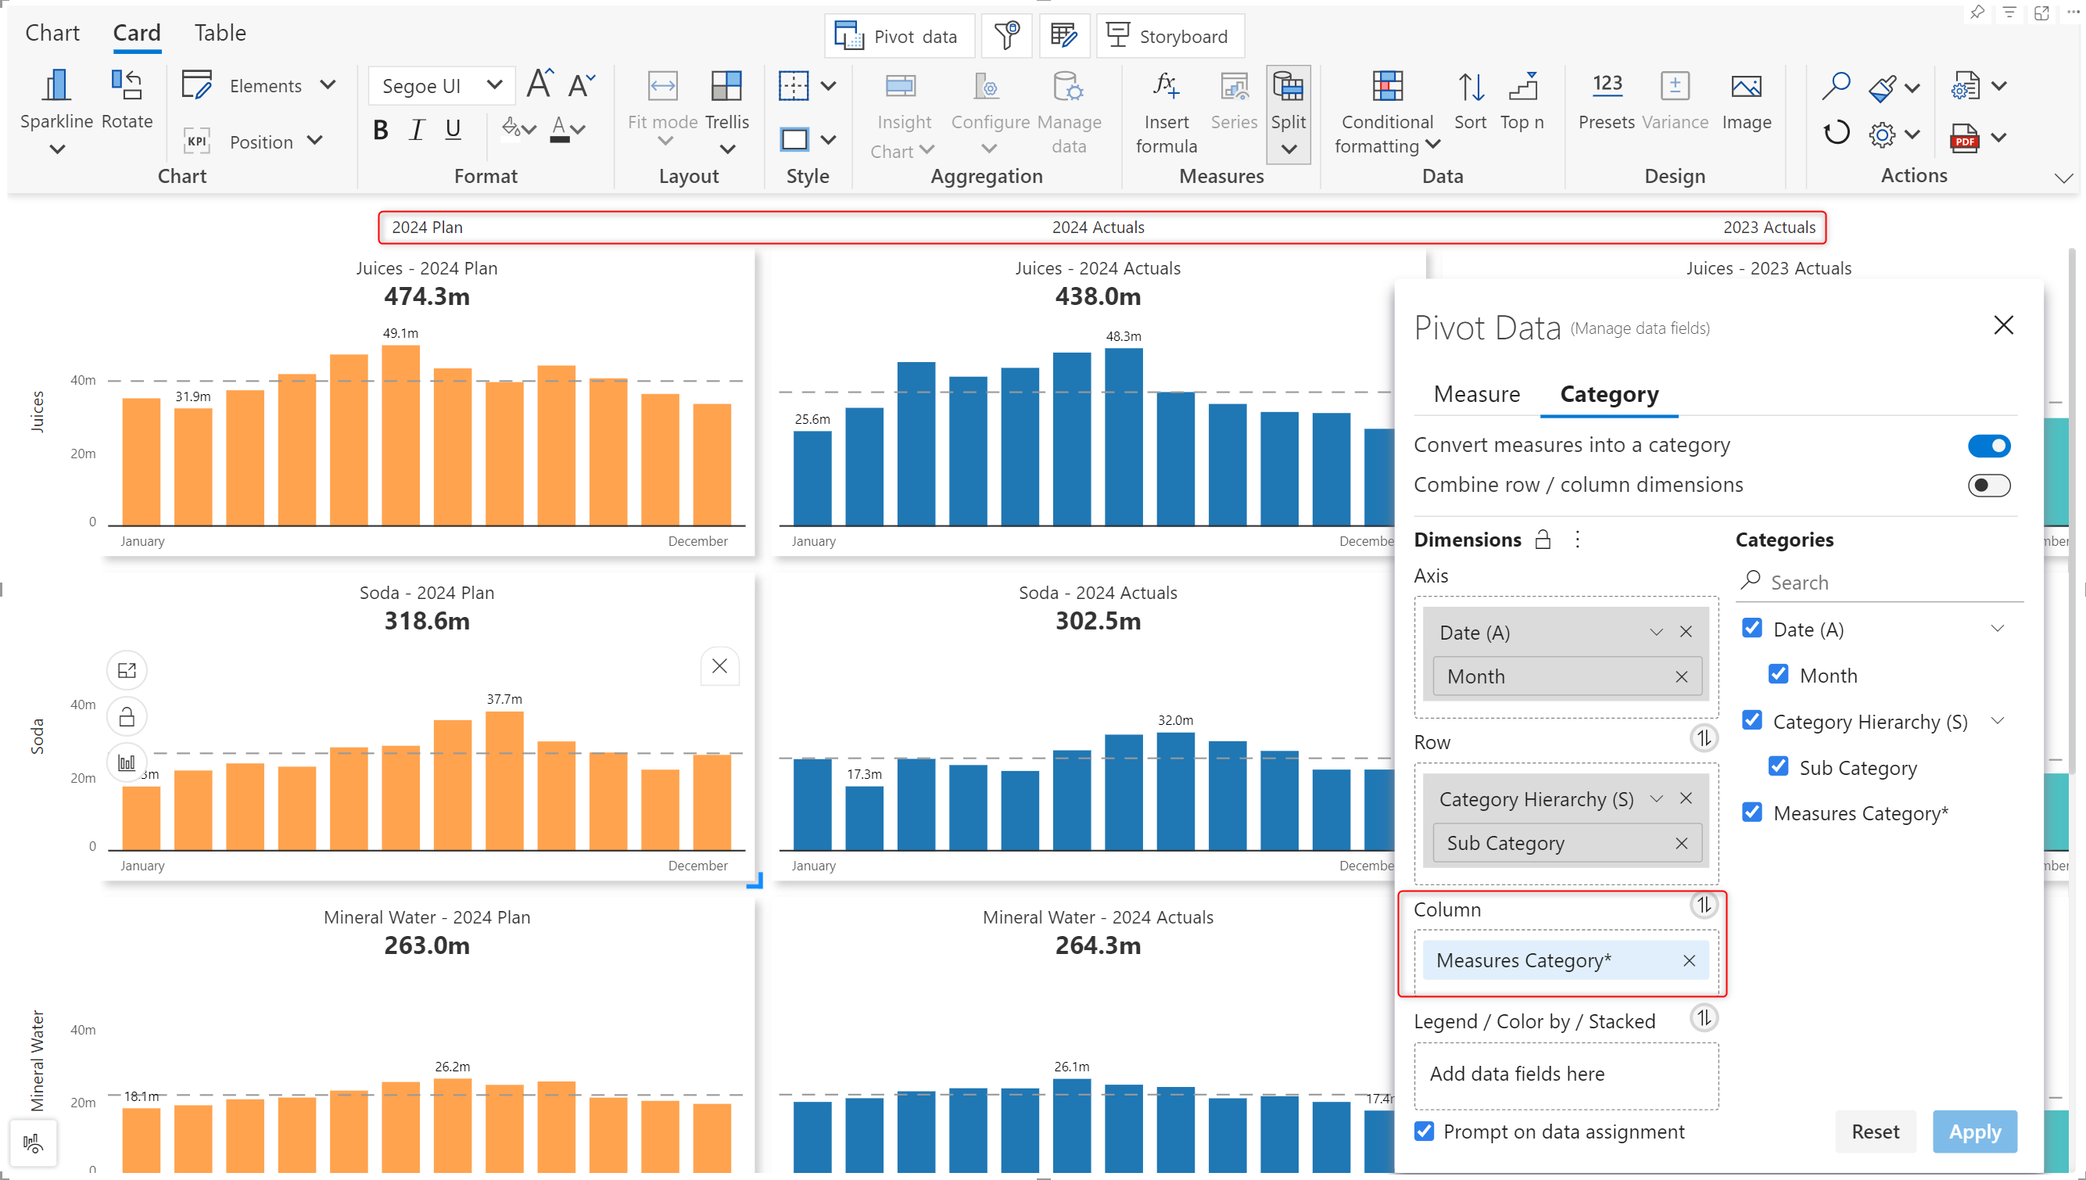The width and height of the screenshot is (2086, 1180).
Task: Collapse Category Hierarchy (S) in Categories list
Action: click(x=1997, y=720)
